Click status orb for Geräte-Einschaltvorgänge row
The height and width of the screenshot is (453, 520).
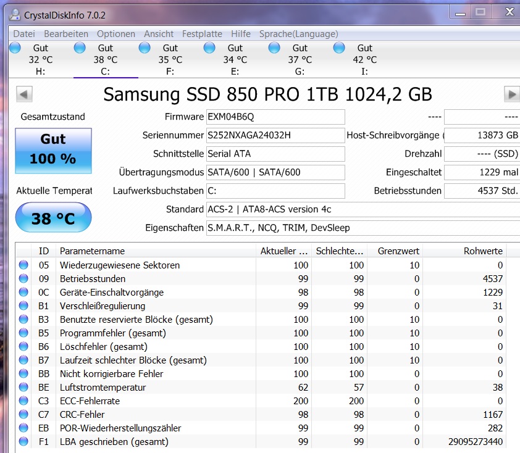(23, 292)
